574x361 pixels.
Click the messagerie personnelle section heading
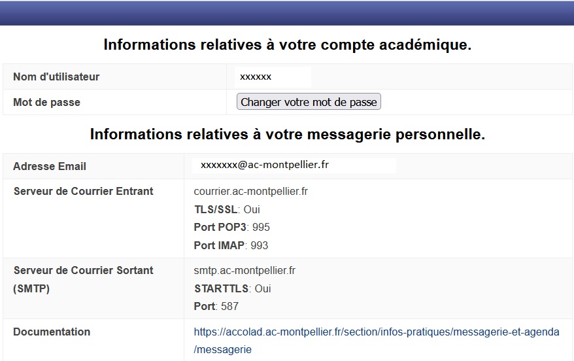pos(287,135)
